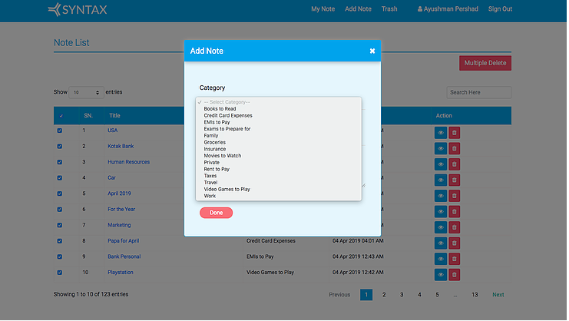569x321 pixels.
Task: Go to page 5 of notes
Action: [x=437, y=295]
